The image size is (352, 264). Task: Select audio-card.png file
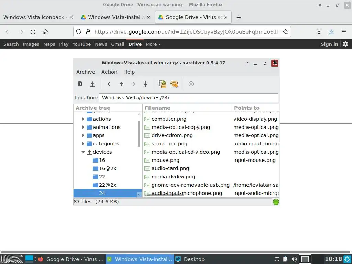170,168
